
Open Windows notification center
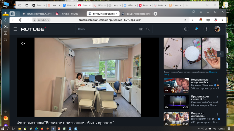click(x=229, y=129)
